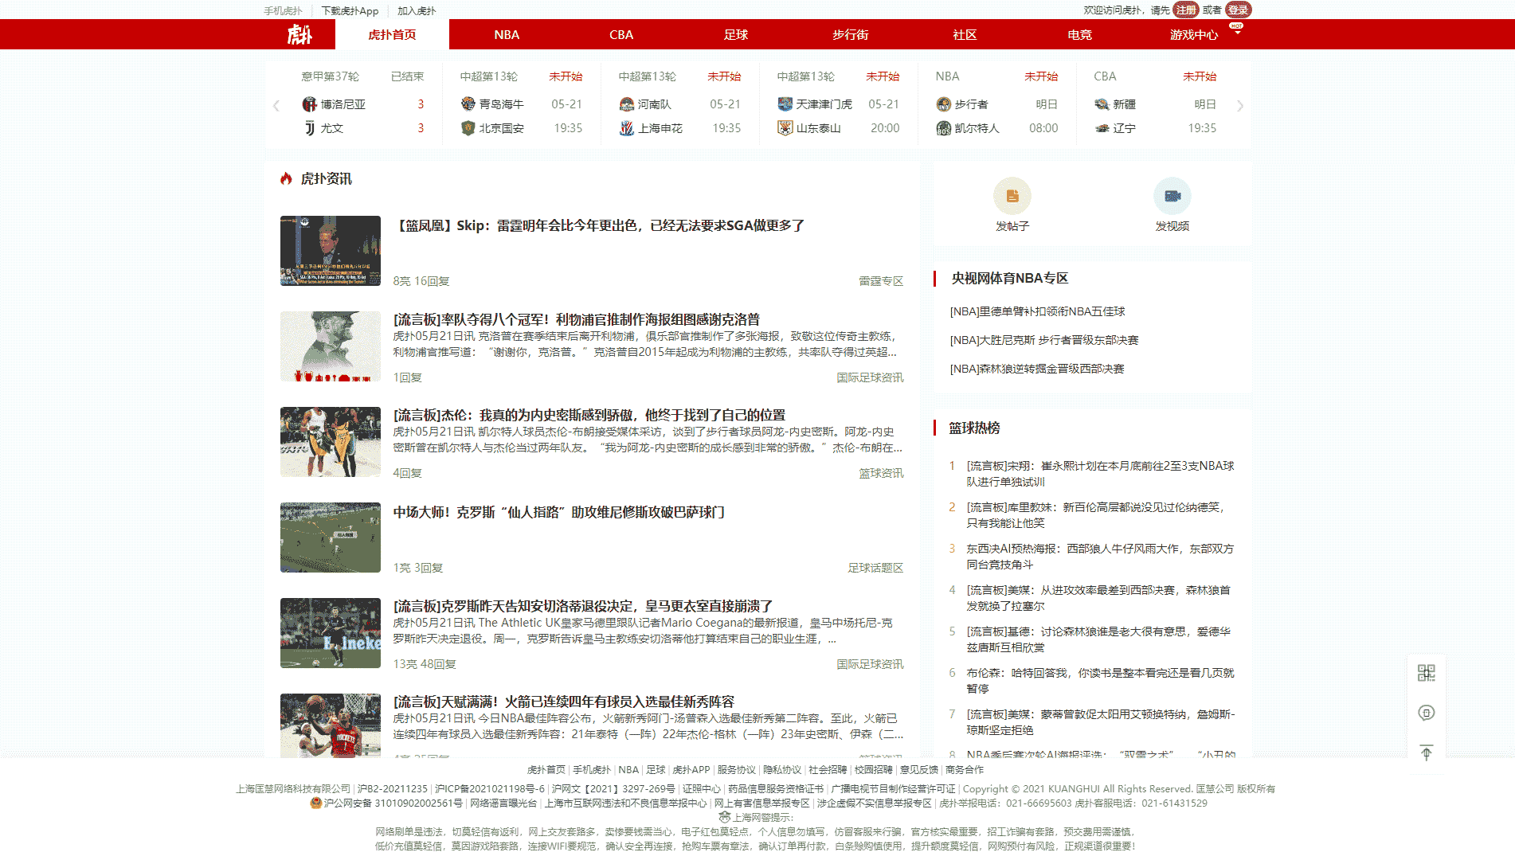This screenshot has width=1515, height=860.
Task: Open the NBA navigation tab
Action: pos(507,34)
